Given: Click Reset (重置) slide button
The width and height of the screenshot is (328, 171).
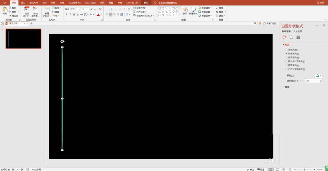Looking at the screenshot, I should [56, 12].
